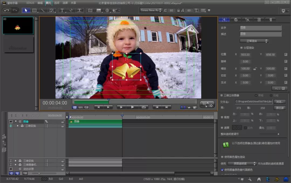Select the curved path text tool
The width and height of the screenshot is (291, 183).
[71, 11]
